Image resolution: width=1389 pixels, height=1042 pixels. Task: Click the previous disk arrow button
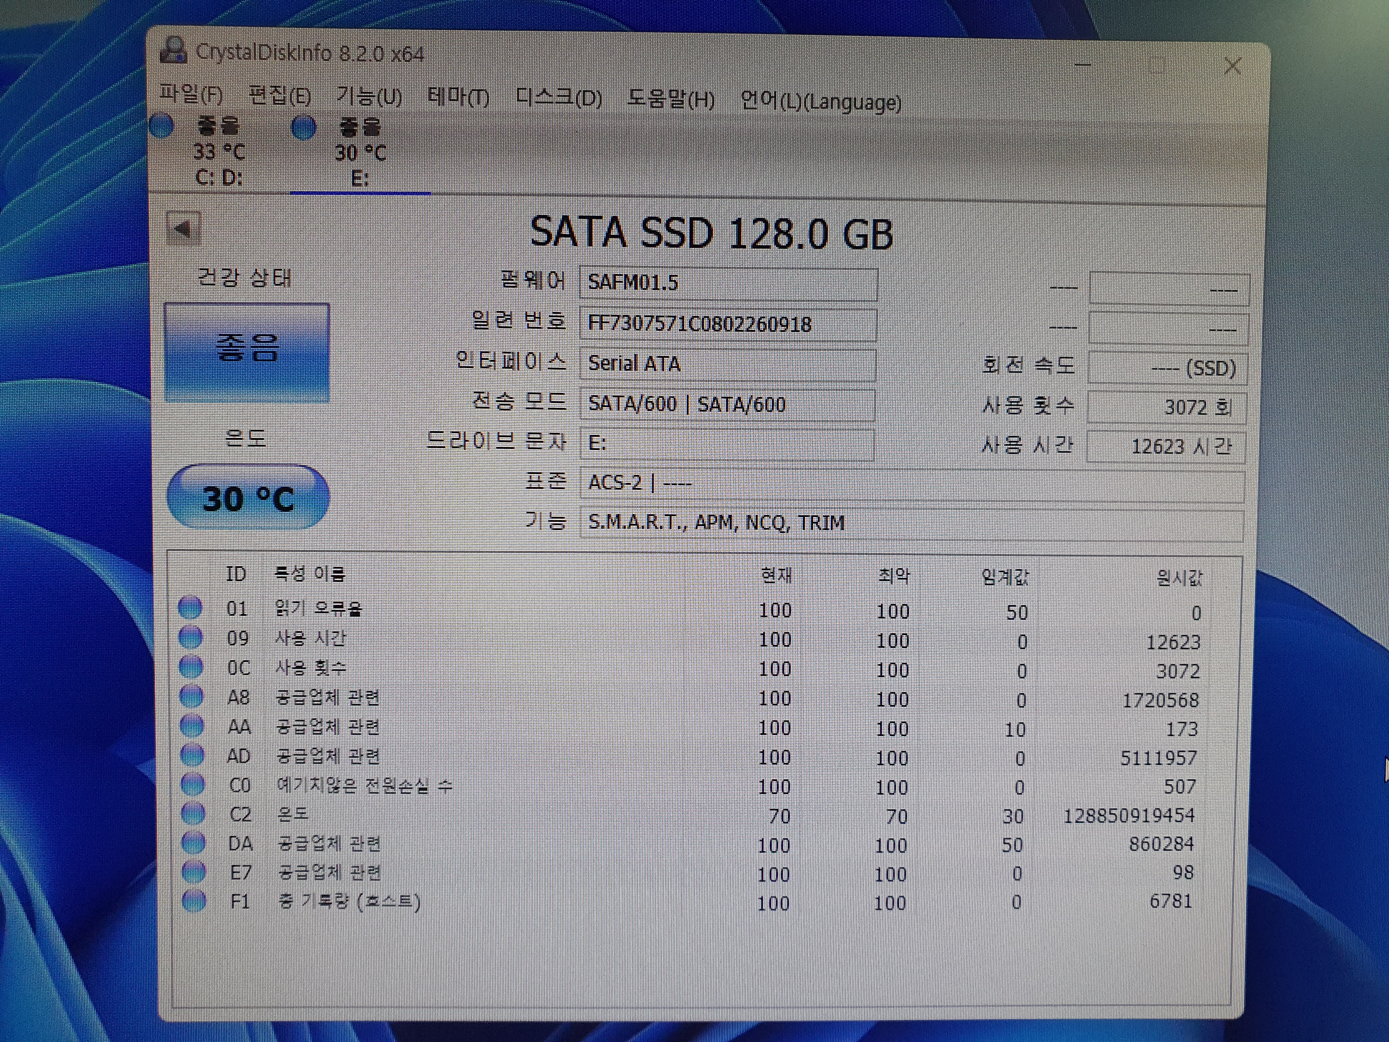pyautogui.click(x=183, y=228)
